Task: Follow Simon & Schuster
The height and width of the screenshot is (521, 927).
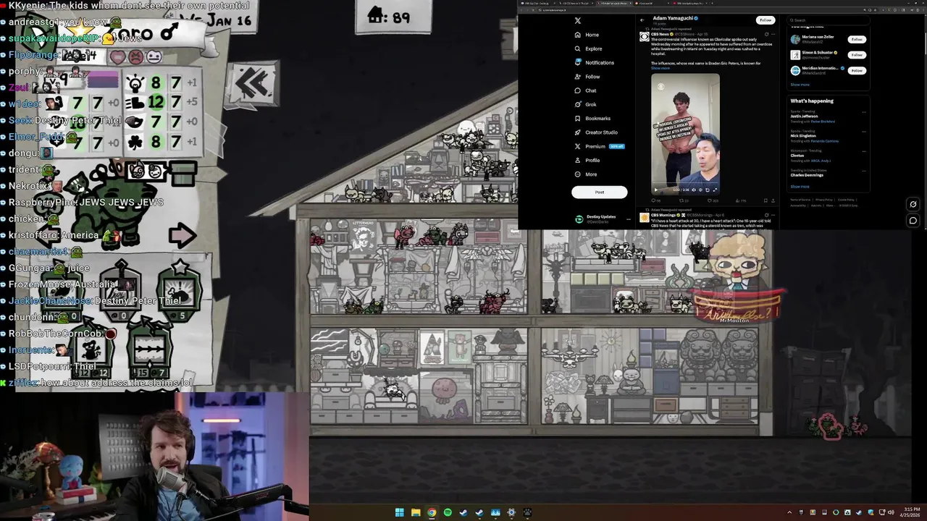Action: tap(857, 55)
